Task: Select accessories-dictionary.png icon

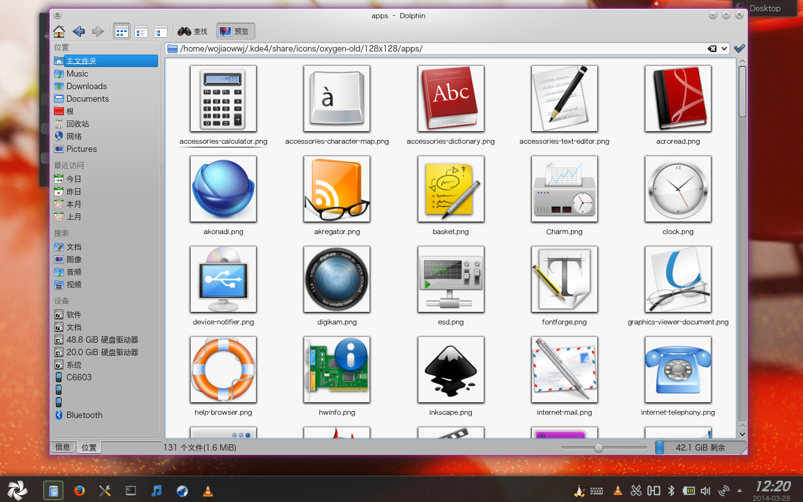Action: 450,99
